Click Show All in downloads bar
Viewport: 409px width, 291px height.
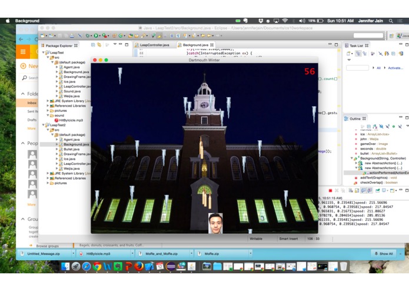[383, 253]
